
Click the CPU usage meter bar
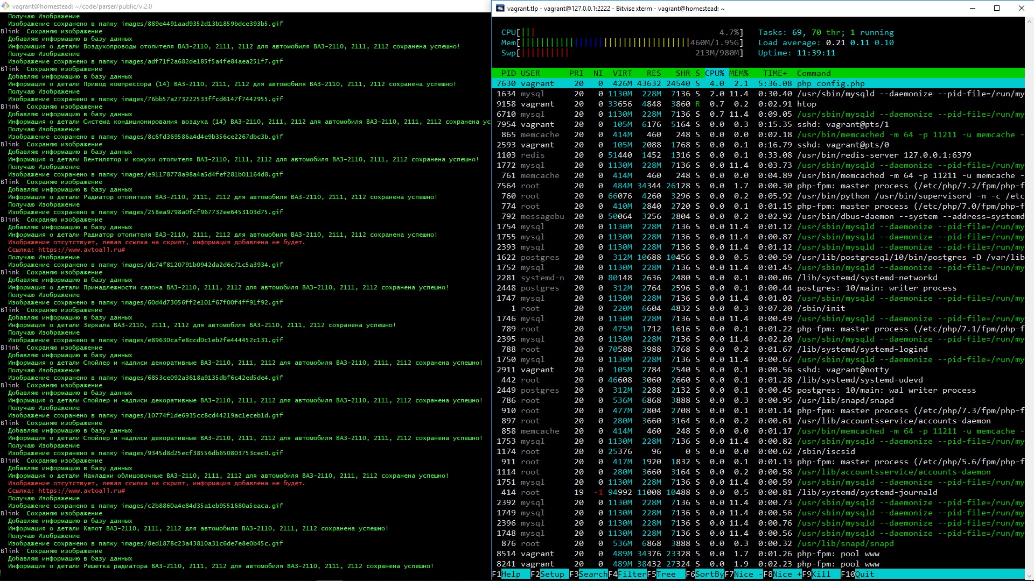coord(622,32)
